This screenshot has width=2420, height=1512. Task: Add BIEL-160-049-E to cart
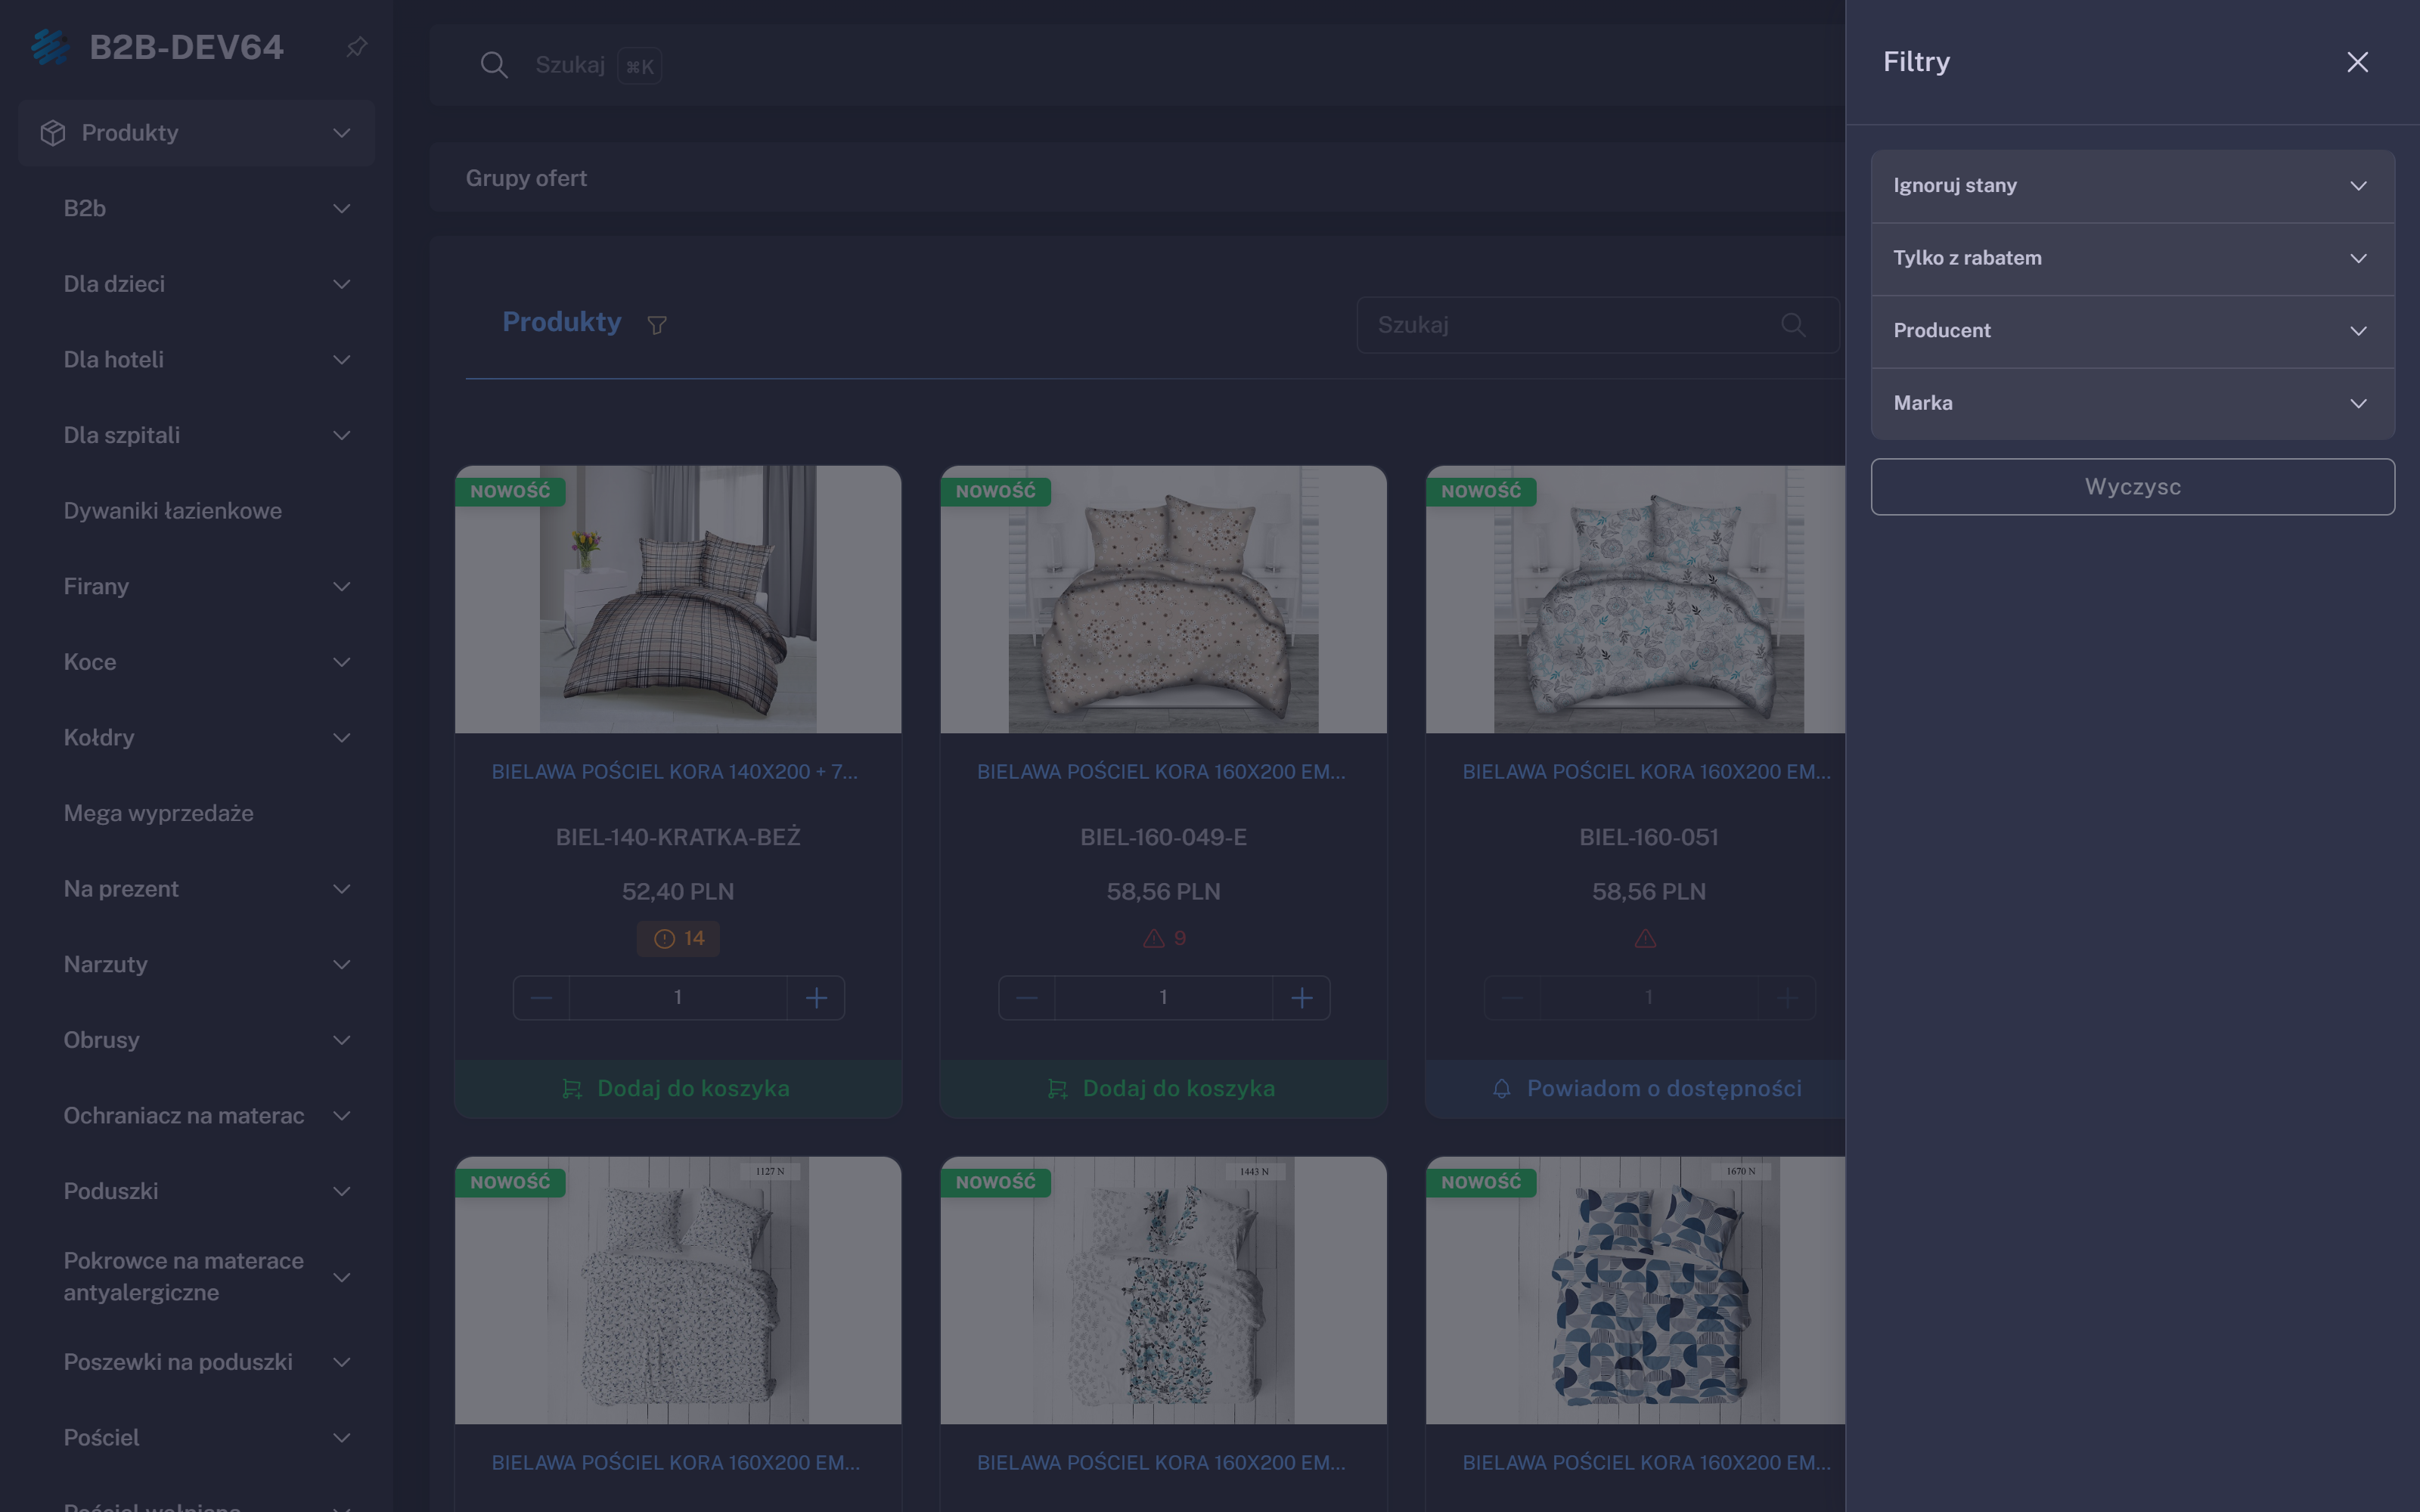(1163, 1088)
